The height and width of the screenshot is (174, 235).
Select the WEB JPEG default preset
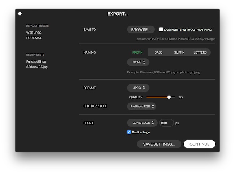click(x=34, y=33)
